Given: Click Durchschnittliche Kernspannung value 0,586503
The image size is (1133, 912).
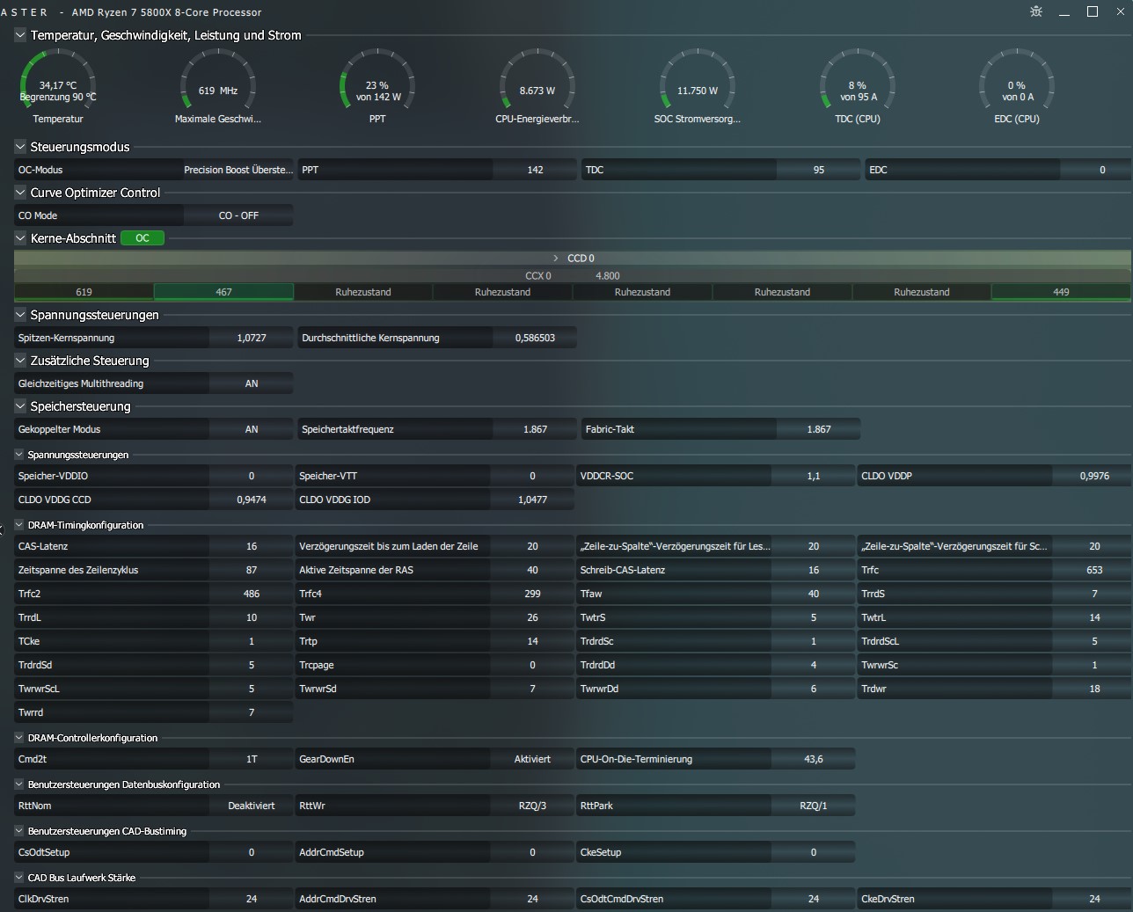Looking at the screenshot, I should pos(535,338).
